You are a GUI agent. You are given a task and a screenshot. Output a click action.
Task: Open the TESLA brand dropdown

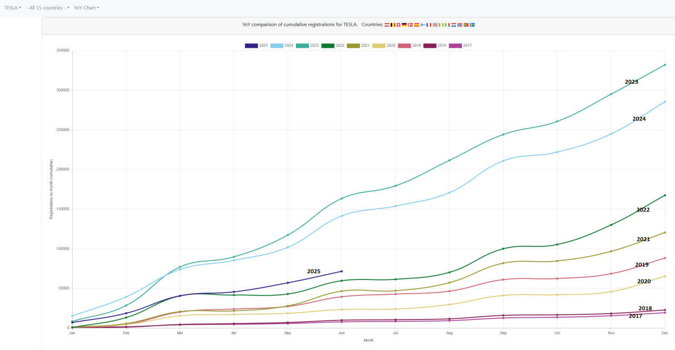coord(13,8)
